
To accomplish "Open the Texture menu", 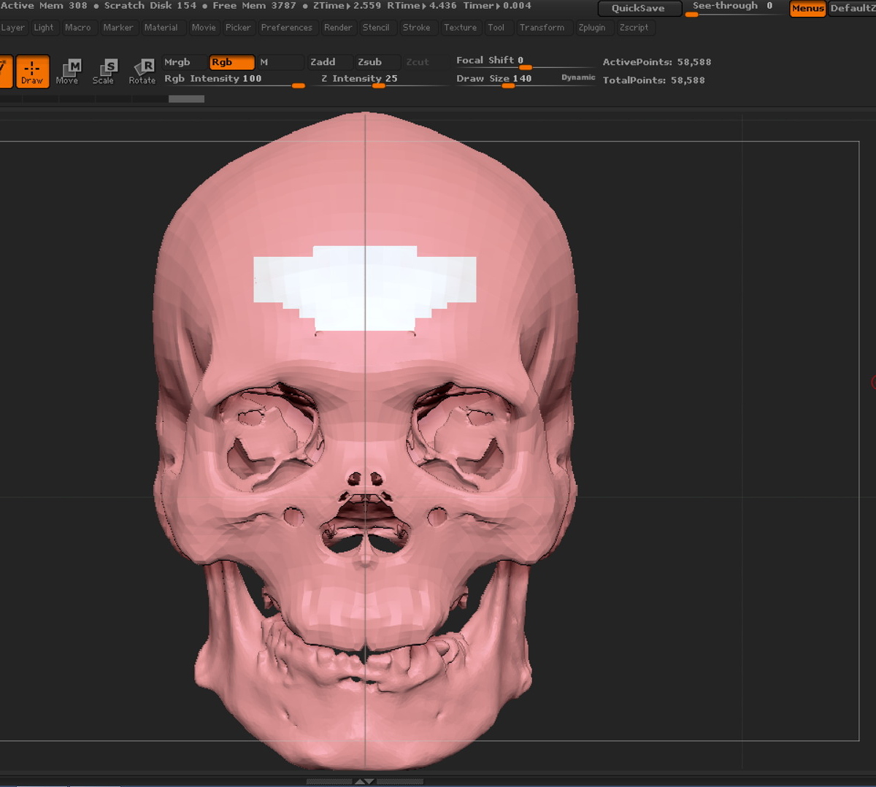I will coord(461,28).
